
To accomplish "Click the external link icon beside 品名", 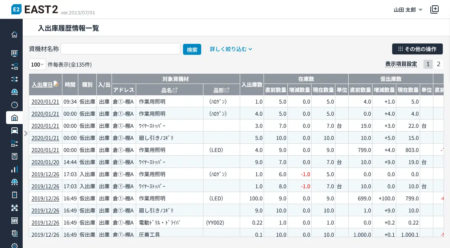I will pos(175,90).
